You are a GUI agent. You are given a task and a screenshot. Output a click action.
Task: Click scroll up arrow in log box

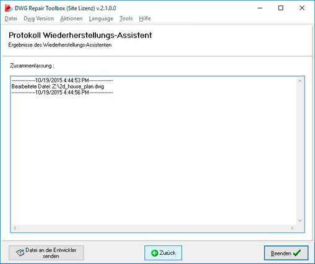(x=300, y=81)
